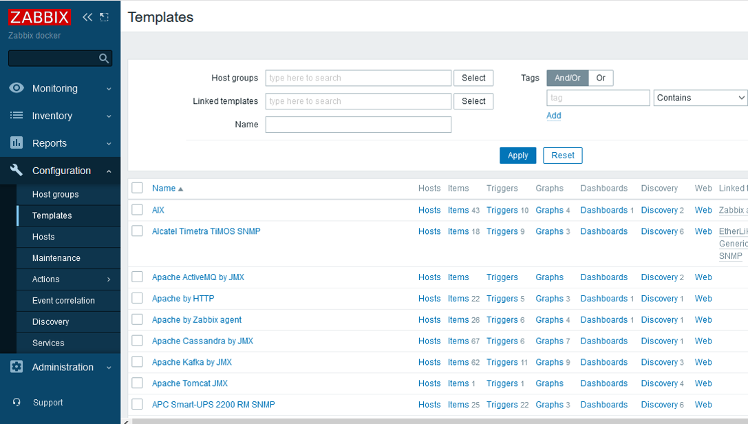This screenshot has width=748, height=424.
Task: Open Dashboards of Apache by Zabbix agent
Action: (603, 319)
